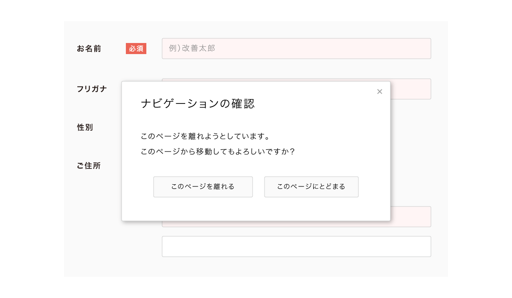
Task: Select the empty white input at the bottom
Action: [x=296, y=246]
